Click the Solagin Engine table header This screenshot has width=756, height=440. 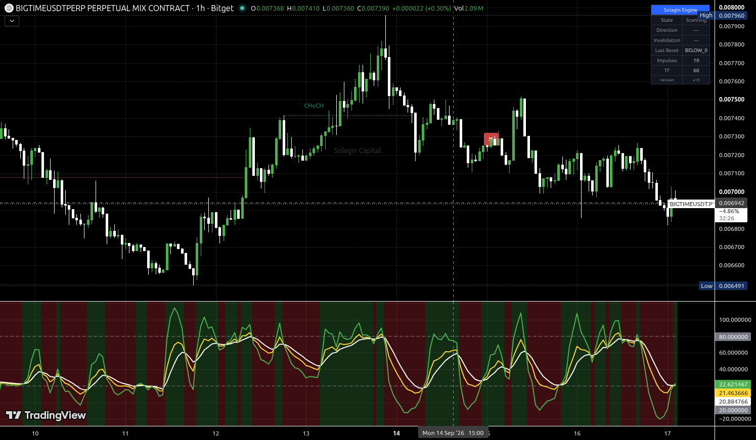pos(680,10)
